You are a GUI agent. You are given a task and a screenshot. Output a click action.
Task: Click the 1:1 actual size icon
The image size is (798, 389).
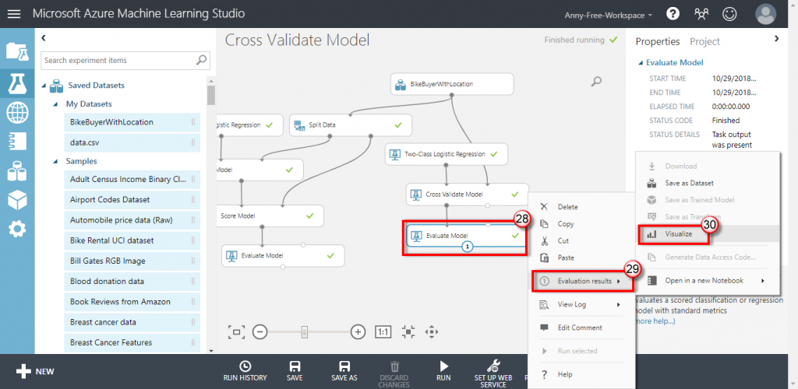(383, 332)
